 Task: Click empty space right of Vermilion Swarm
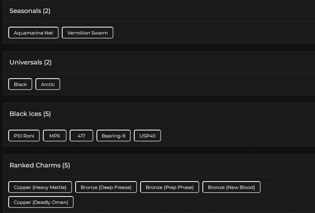(x=213, y=33)
